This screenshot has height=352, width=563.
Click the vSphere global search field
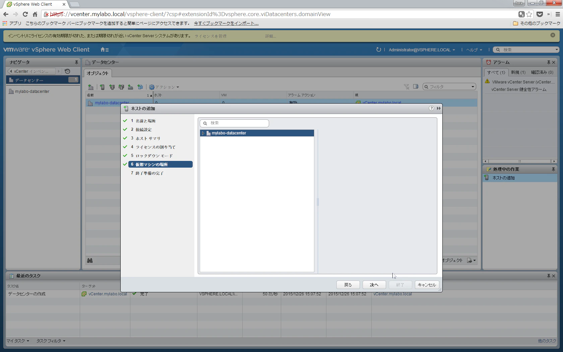click(x=526, y=50)
